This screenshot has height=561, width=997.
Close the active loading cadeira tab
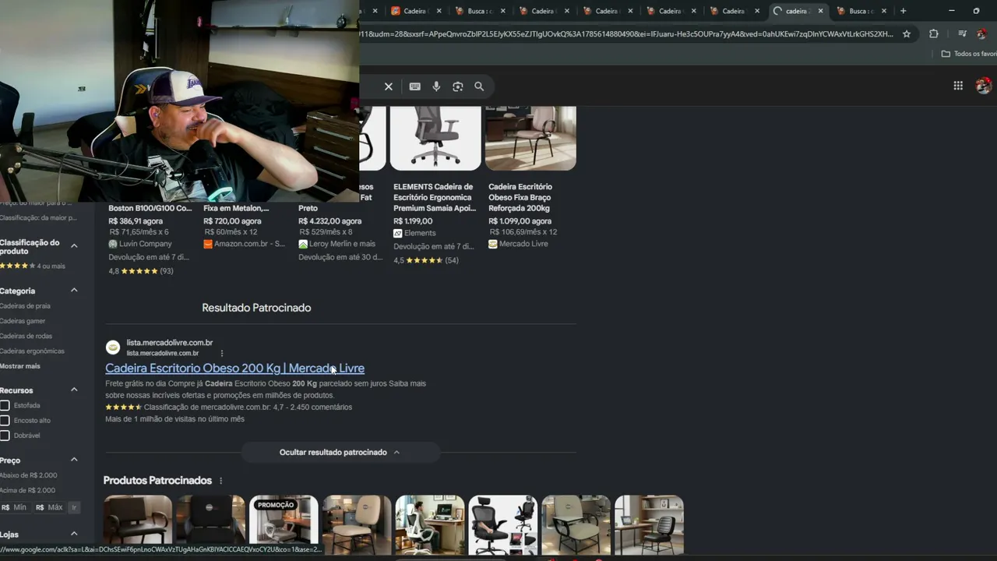[x=820, y=11]
